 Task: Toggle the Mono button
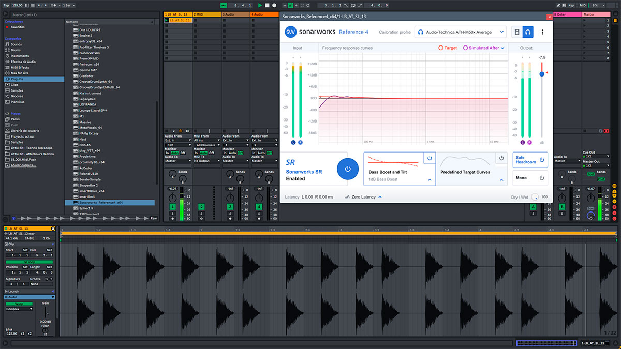click(530, 177)
